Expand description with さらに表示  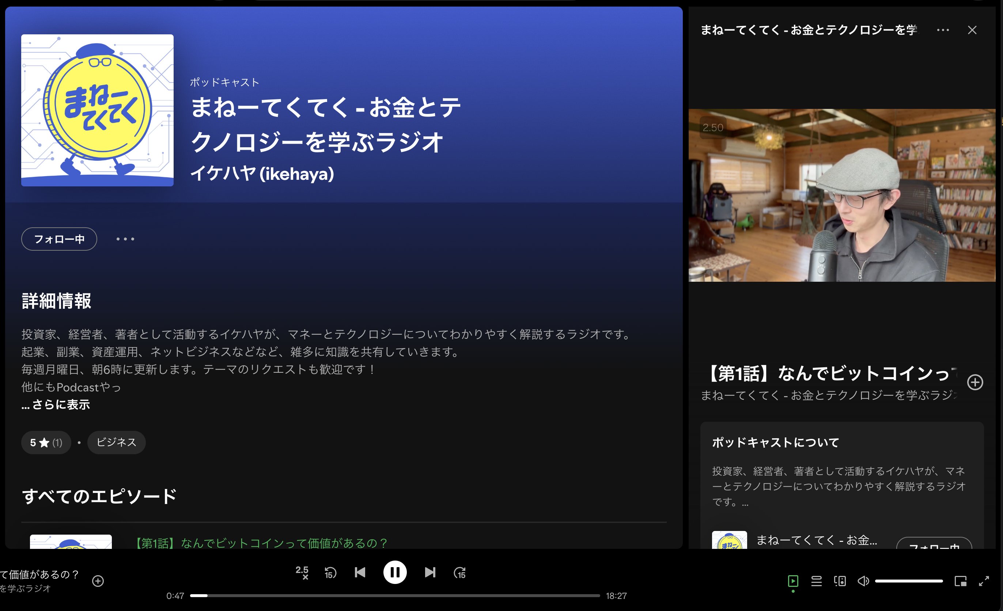click(56, 404)
